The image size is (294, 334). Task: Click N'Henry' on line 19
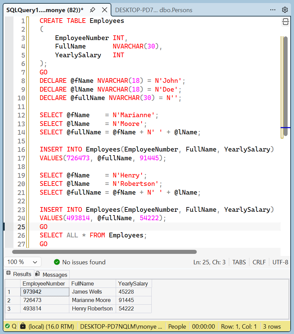tap(128, 175)
